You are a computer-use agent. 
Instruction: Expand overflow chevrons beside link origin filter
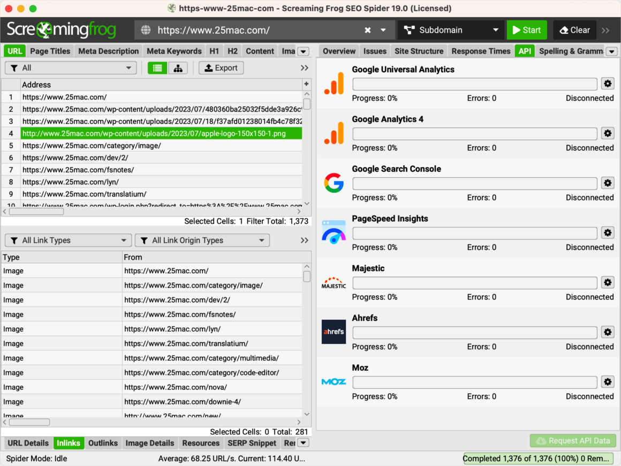click(x=304, y=240)
